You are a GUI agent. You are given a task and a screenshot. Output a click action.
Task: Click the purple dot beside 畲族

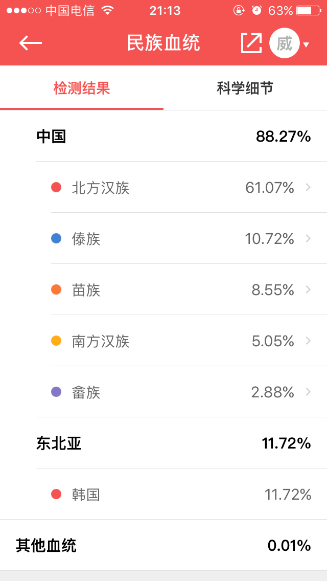point(56,392)
